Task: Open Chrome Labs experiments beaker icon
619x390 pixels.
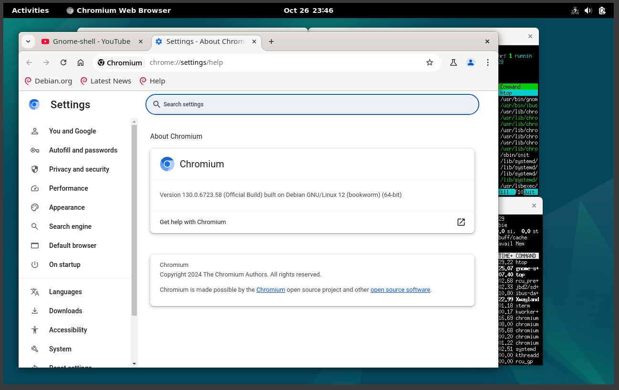Action: [453, 62]
